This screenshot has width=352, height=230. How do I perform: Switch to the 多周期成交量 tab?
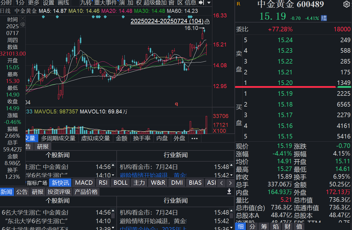coord(58,138)
